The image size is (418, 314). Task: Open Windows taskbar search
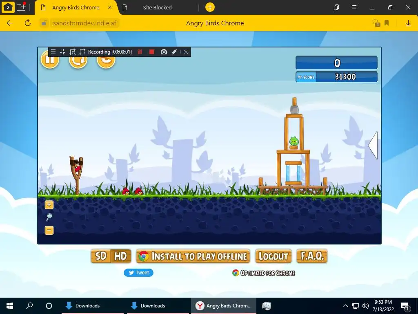(x=29, y=306)
